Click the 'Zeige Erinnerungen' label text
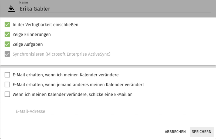The height and width of the screenshot is (139, 216). point(32,35)
